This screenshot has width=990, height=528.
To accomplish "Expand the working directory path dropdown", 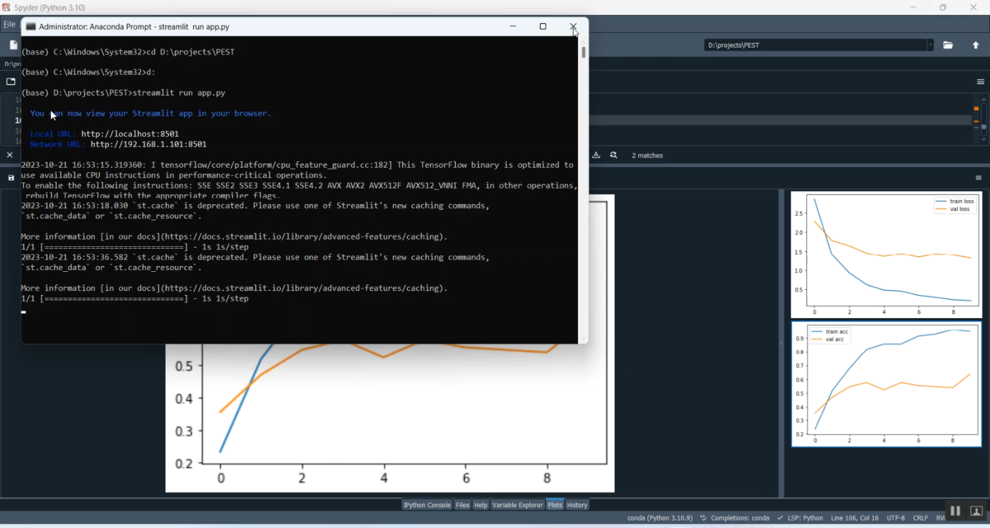I will tap(931, 45).
